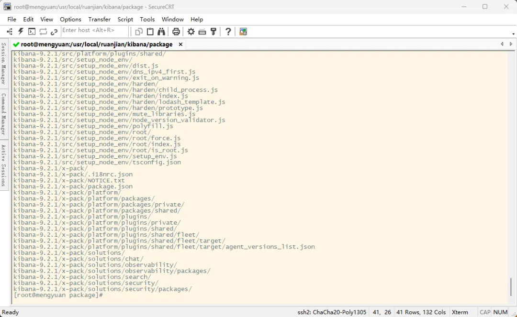Click the solutions/security/packages/ line
This screenshot has width=517, height=317.
[102, 289]
